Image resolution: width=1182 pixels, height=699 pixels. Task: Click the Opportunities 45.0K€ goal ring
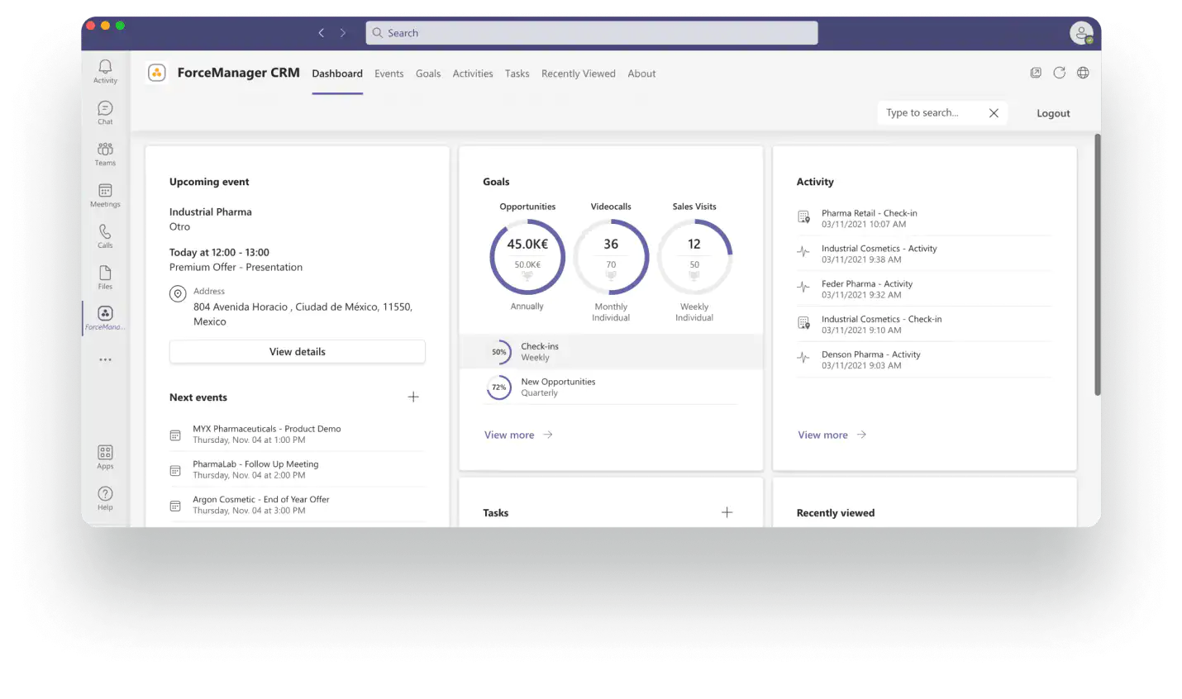pos(527,257)
